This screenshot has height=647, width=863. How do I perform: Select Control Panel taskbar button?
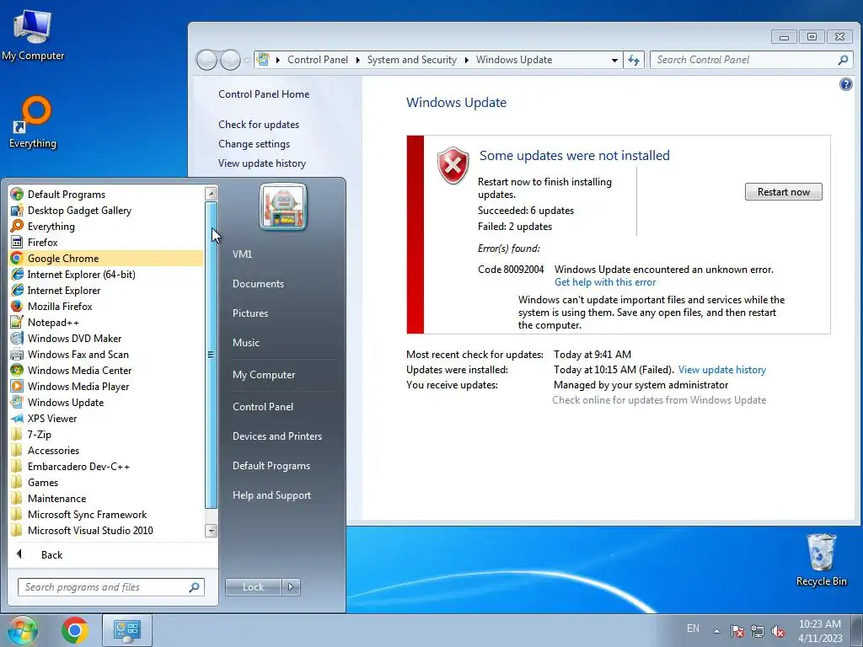[127, 630]
